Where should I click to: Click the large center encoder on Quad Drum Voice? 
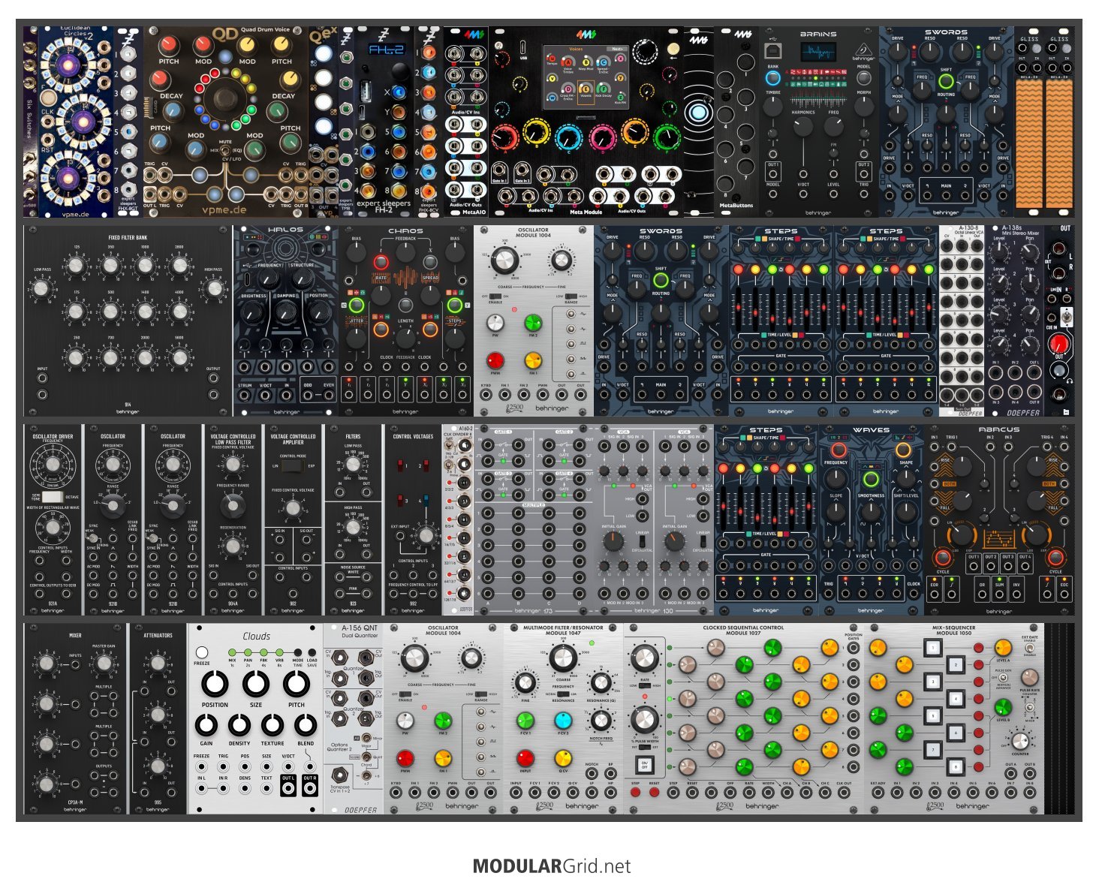(x=225, y=100)
